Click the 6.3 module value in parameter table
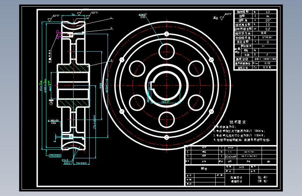This screenshot has width=302, height=196. tap(268, 12)
